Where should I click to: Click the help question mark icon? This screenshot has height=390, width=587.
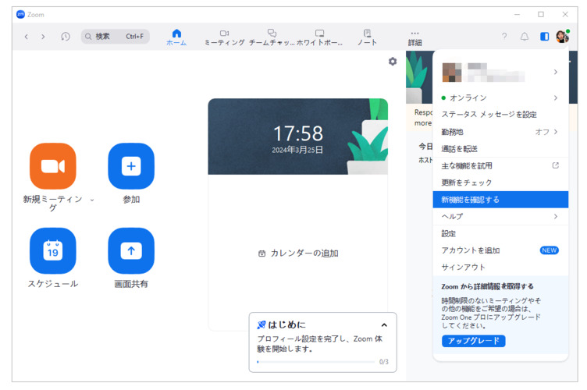(x=504, y=37)
